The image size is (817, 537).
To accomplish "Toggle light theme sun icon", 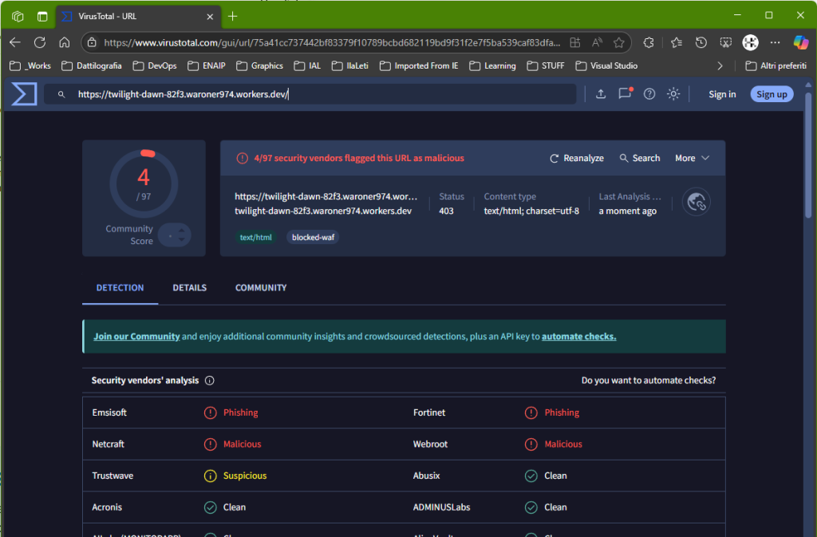I will [673, 94].
